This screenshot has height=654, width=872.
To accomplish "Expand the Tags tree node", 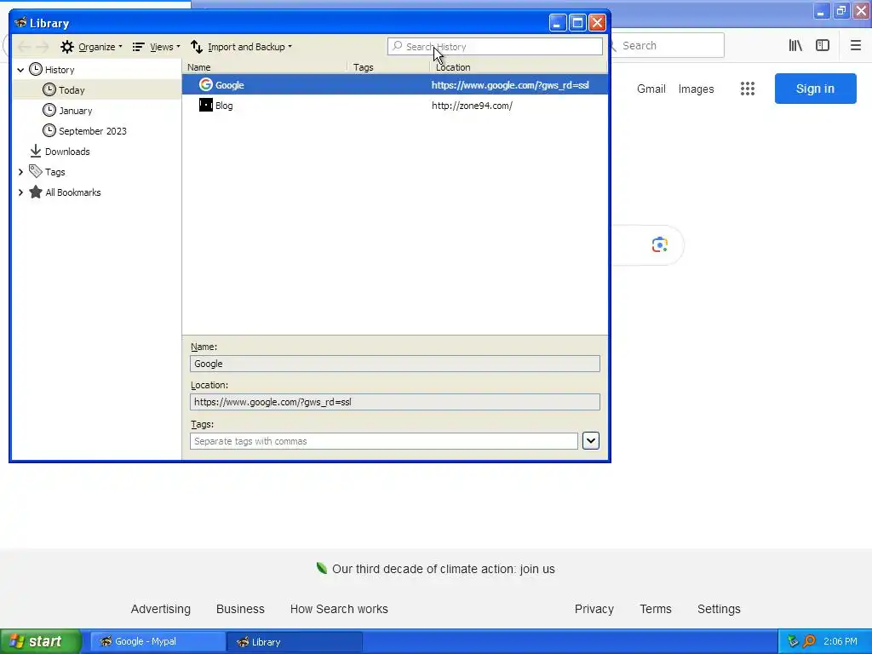I will pos(20,172).
